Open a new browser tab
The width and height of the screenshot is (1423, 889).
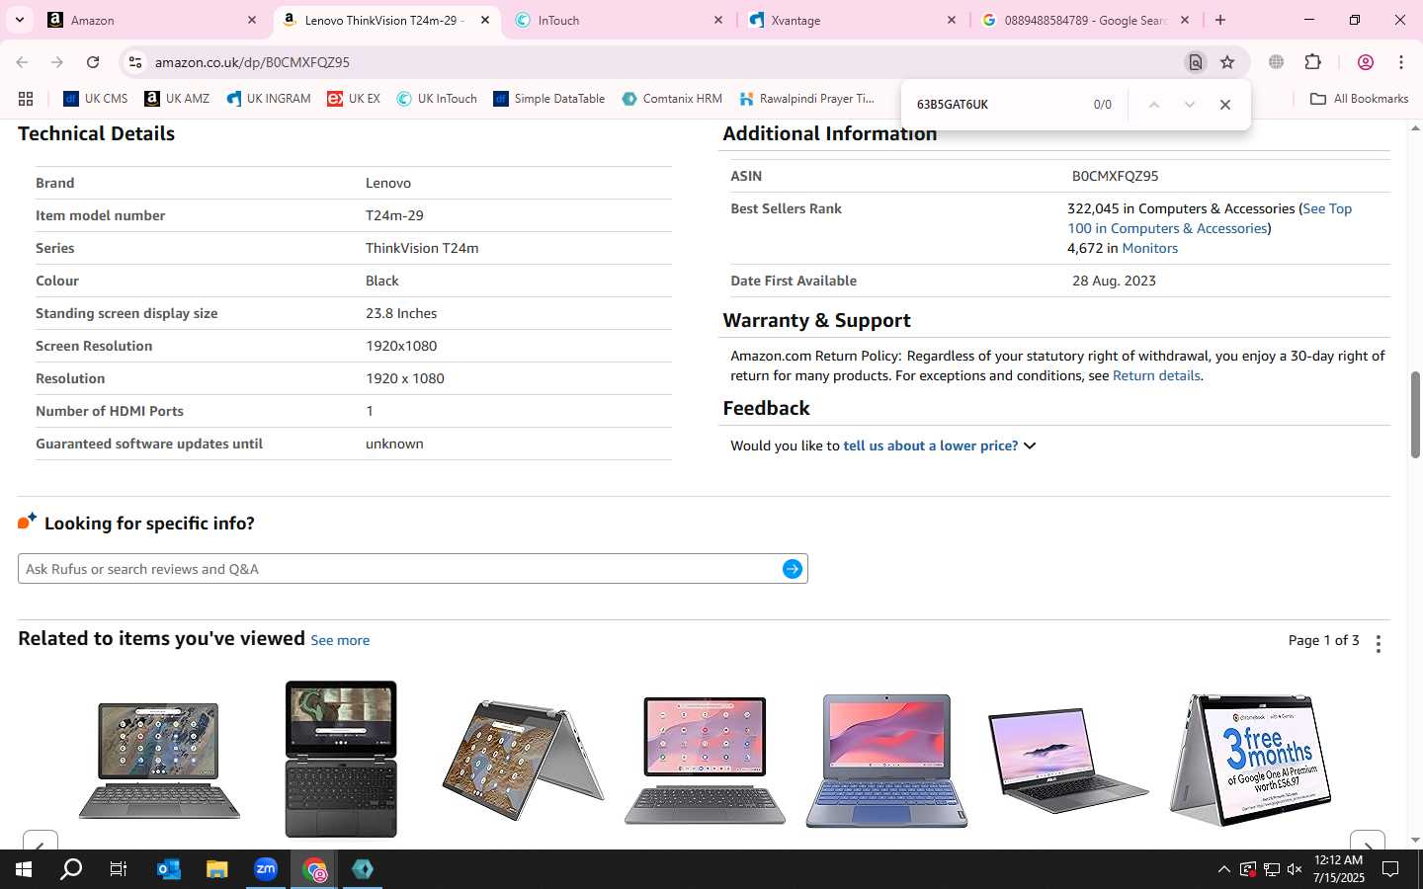[1220, 20]
